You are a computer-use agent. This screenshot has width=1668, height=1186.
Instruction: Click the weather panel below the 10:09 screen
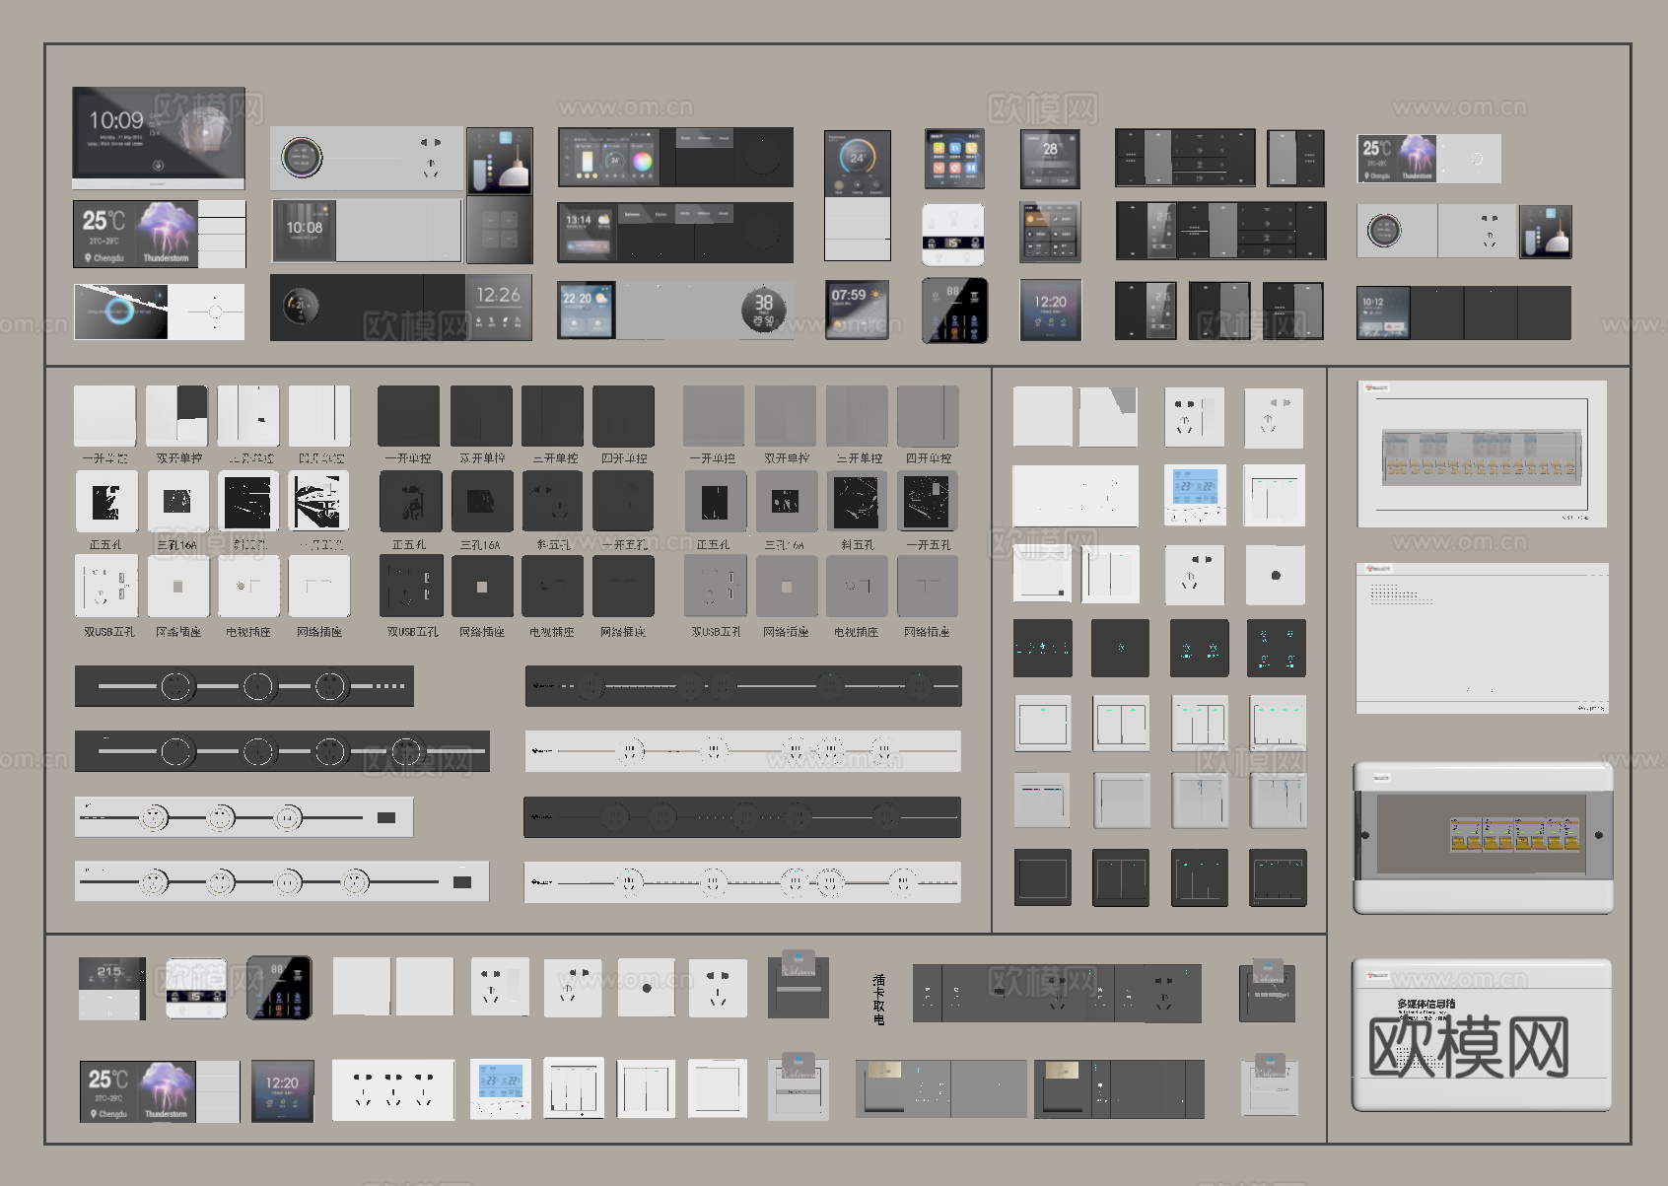(159, 235)
